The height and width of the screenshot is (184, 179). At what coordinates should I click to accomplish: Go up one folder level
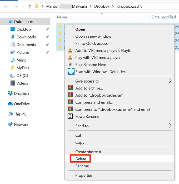click(x=30, y=6)
